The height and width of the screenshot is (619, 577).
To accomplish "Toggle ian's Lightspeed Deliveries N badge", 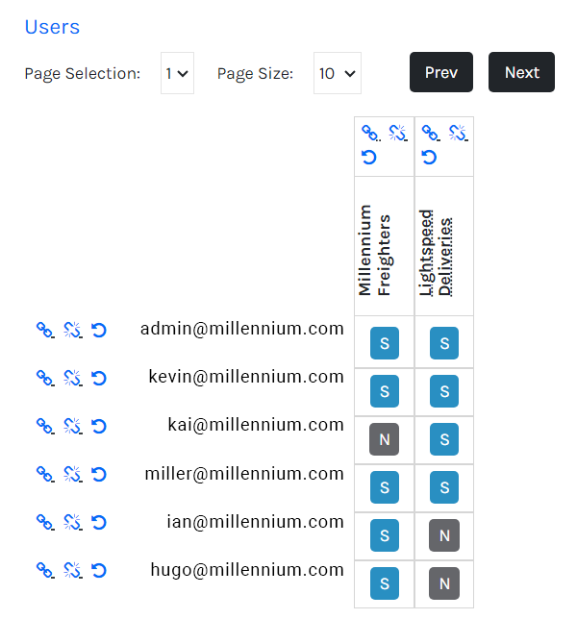I will 444,535.
